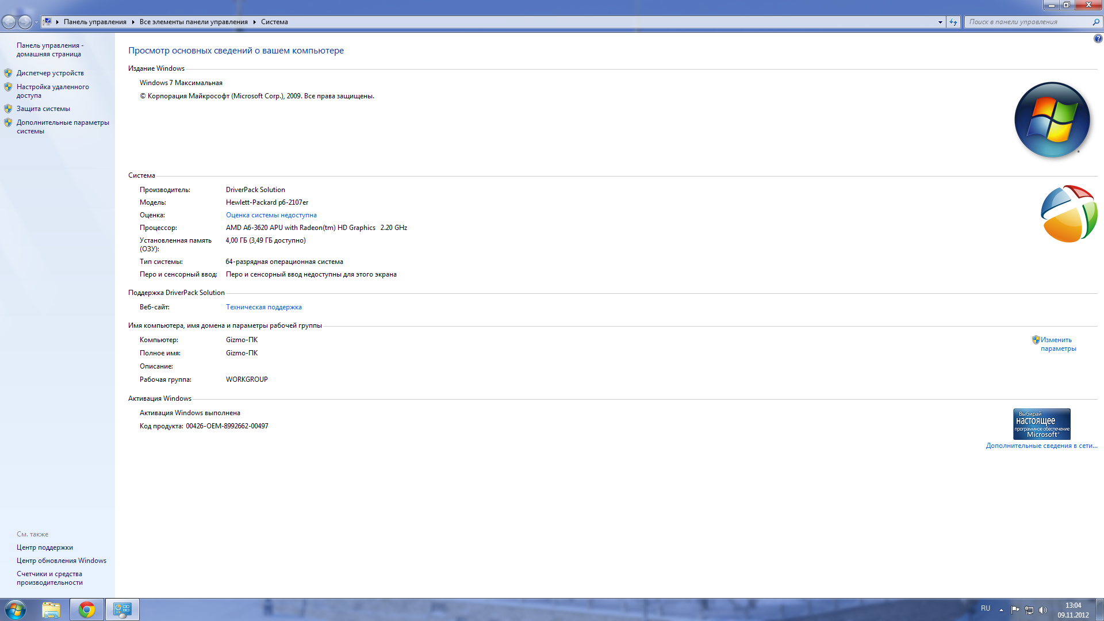This screenshot has width=1104, height=621.
Task: Show hidden tray icons arrow
Action: tap(1001, 610)
